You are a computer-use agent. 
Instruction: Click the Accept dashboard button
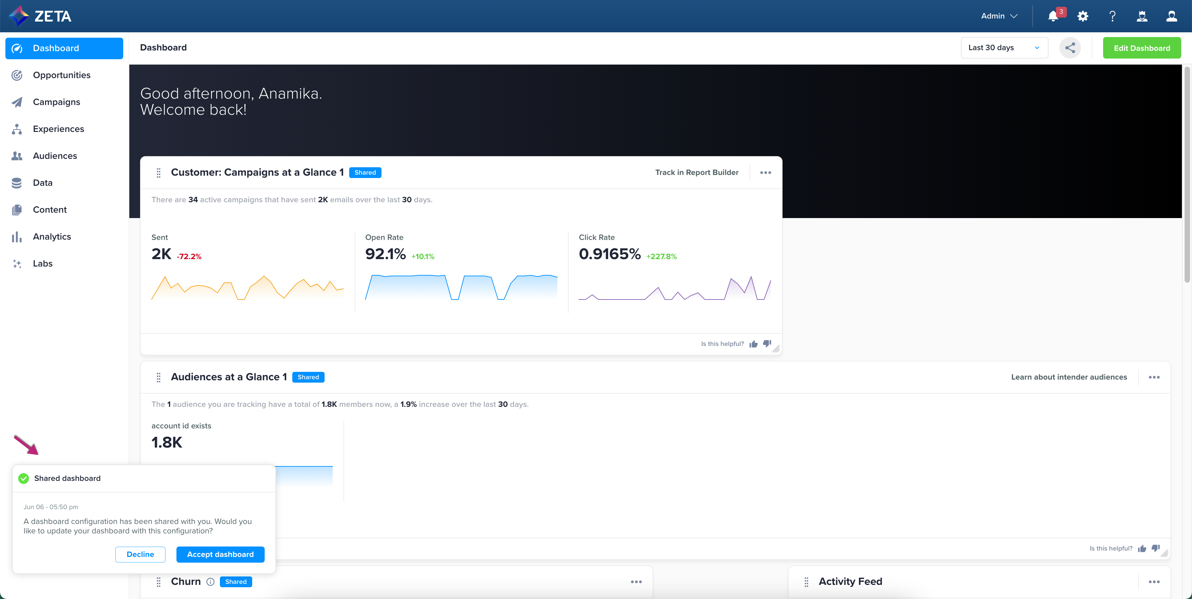click(x=220, y=554)
